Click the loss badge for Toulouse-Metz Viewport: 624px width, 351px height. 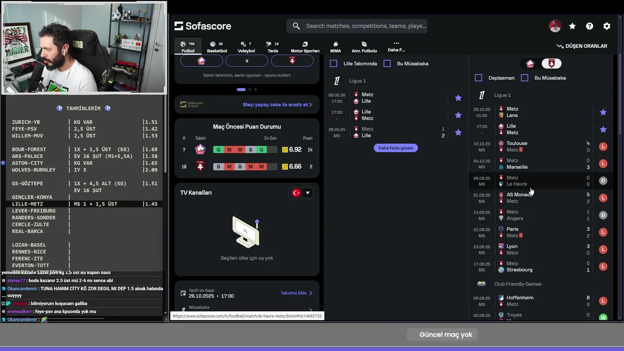tap(603, 146)
